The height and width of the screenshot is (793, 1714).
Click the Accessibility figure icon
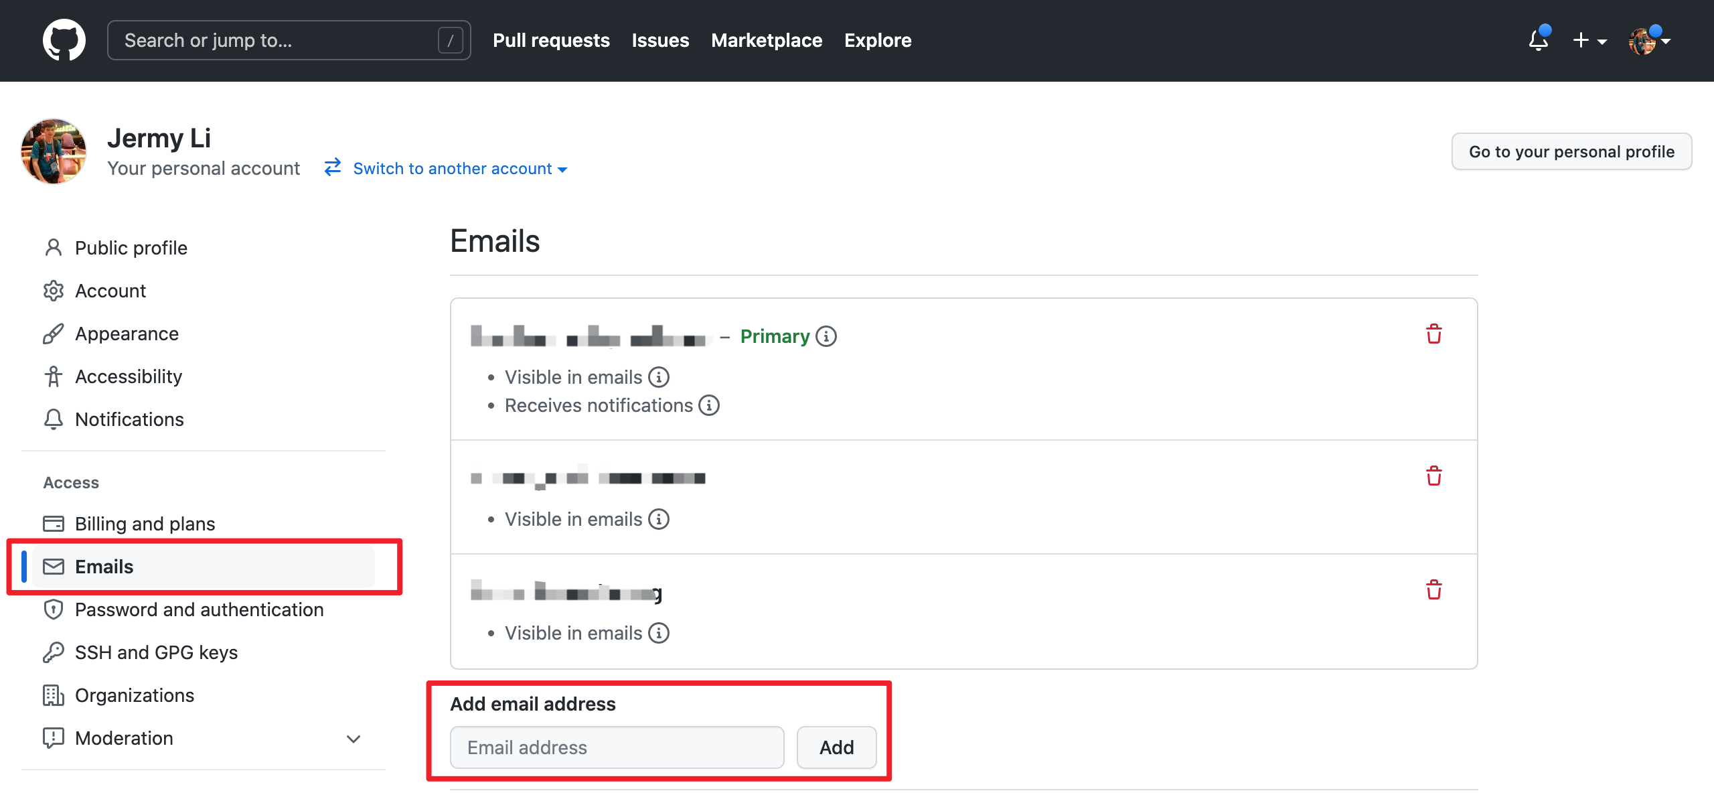pos(54,376)
